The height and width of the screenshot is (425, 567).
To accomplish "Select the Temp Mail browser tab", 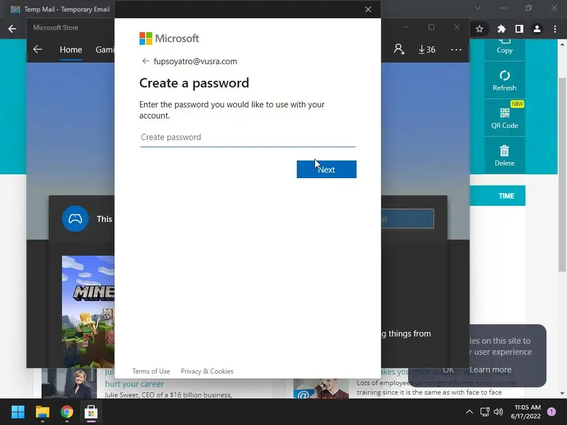I will (60, 9).
